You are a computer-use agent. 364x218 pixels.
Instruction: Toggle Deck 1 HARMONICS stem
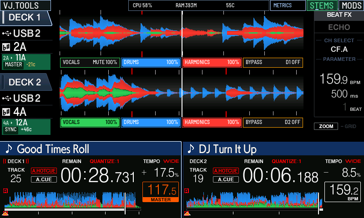click(x=212, y=63)
